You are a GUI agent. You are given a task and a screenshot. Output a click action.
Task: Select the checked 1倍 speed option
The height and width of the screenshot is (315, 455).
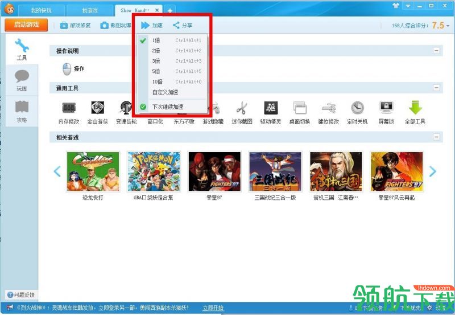172,40
